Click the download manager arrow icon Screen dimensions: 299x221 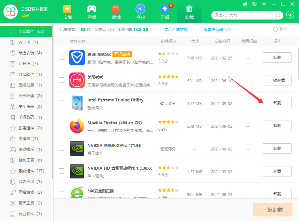[290, 15]
